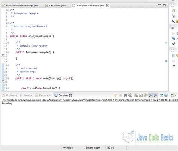The height and width of the screenshot is (151, 178).
Task: Click the Open Console icon
Action: click(x=173, y=95)
